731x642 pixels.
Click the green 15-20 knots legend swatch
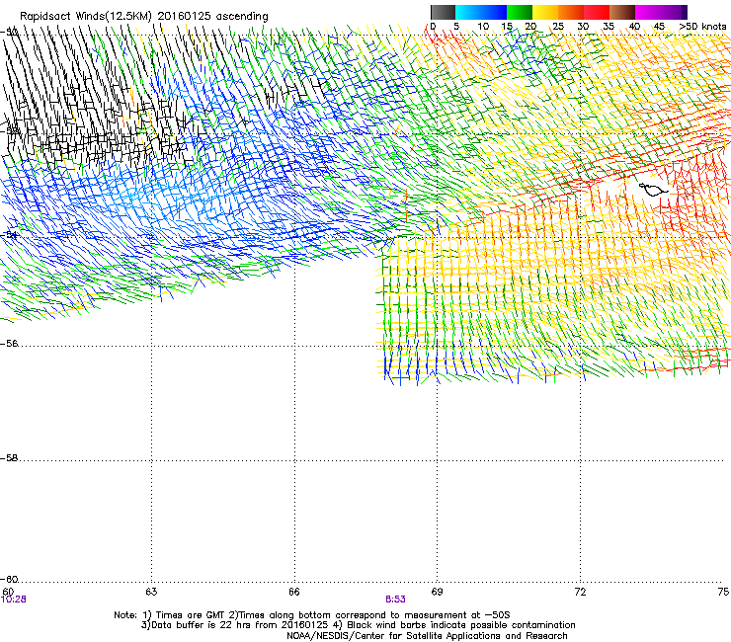point(520,12)
